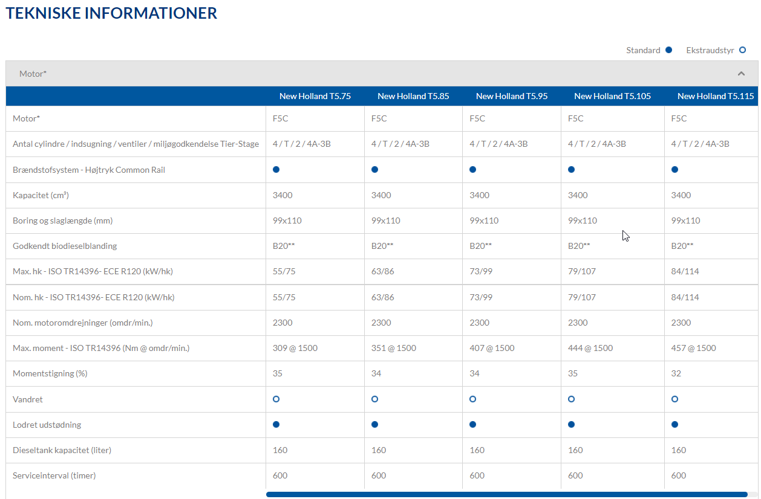Click the T5.75 B20** biodiesel value

tap(283, 246)
